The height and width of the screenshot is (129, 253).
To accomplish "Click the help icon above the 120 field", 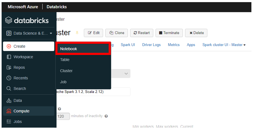I will coord(59,109).
